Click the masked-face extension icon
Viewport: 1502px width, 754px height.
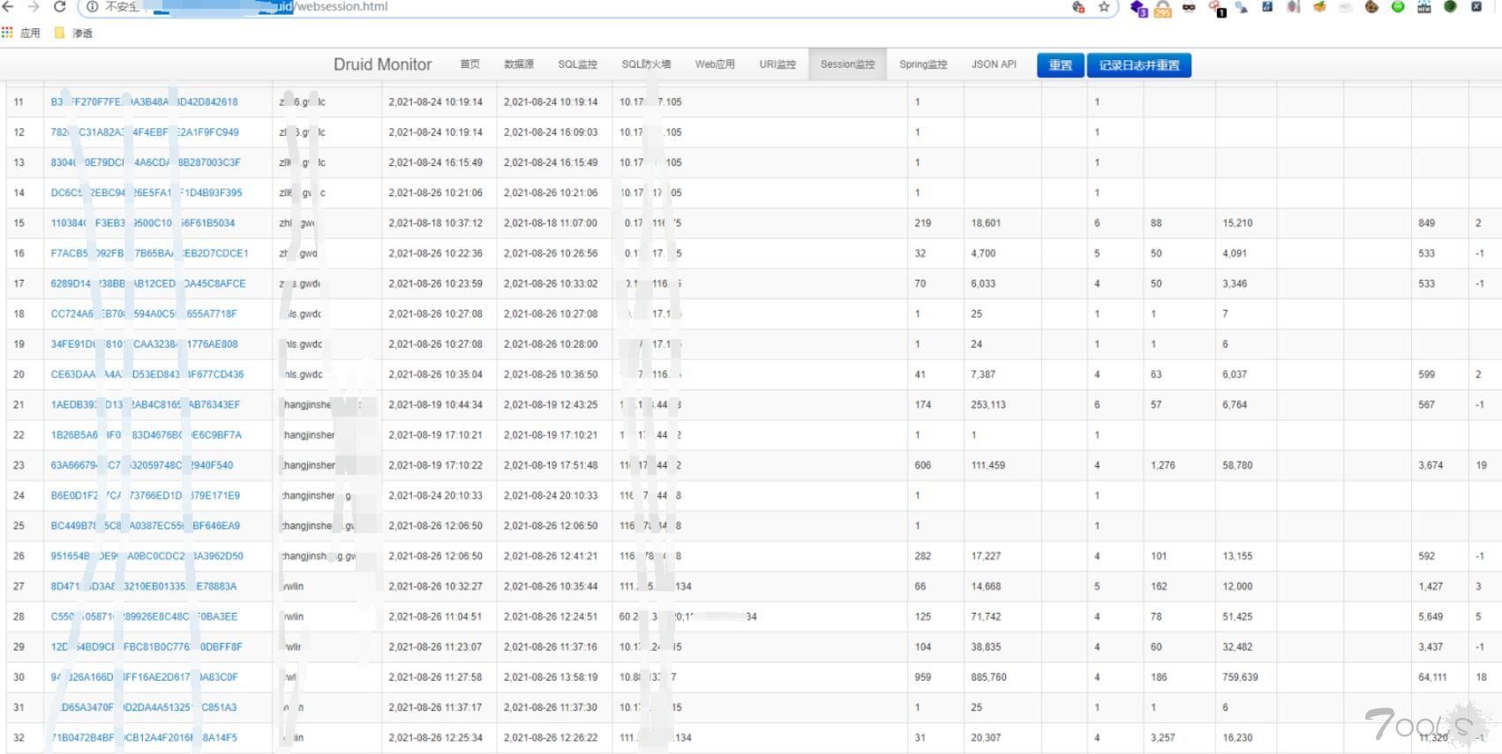tap(1190, 7)
